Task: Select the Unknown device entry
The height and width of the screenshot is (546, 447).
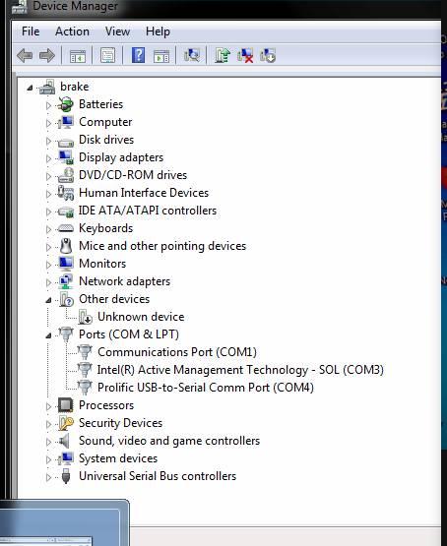Action: [141, 317]
